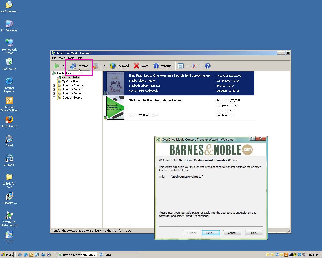Open 'to hide for now' folder
Screen dimensions: 322x258
[9, 181]
